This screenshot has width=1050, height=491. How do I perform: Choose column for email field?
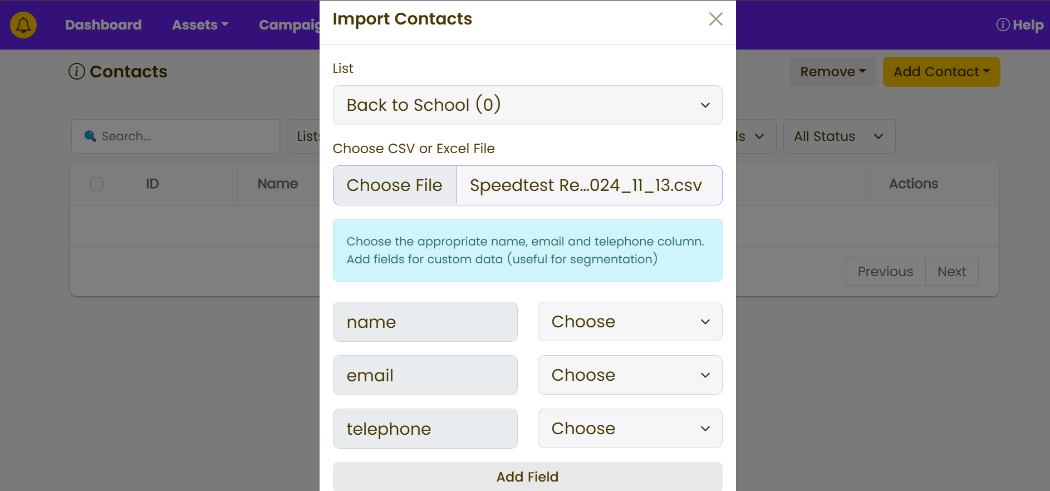tap(630, 375)
